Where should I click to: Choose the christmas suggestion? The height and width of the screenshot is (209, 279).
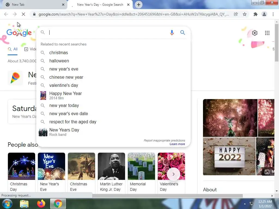coord(113,53)
